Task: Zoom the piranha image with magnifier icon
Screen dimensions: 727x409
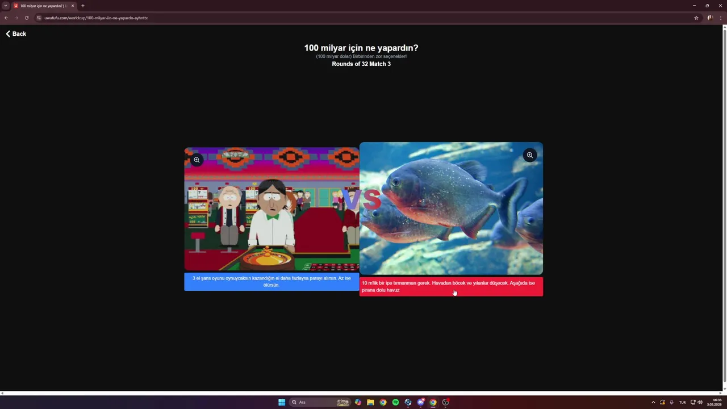Action: coord(529,155)
